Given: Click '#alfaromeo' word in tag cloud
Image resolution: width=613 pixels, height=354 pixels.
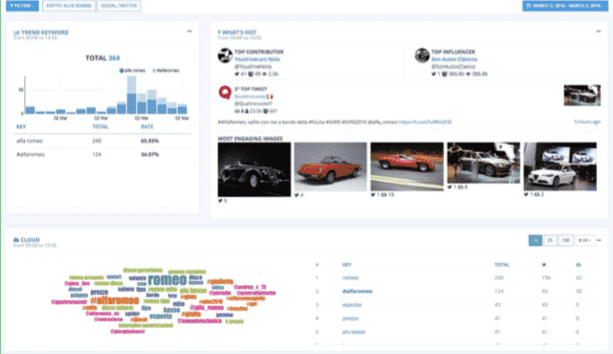Looking at the screenshot, I should click(x=115, y=300).
